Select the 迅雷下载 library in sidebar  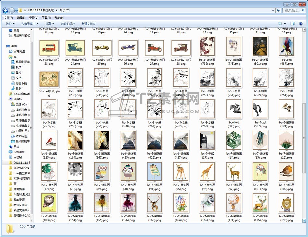click(x=19, y=83)
